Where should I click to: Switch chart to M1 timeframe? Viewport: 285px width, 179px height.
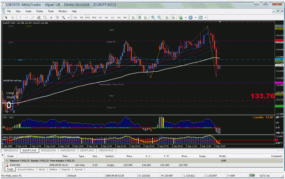pos(75,17)
